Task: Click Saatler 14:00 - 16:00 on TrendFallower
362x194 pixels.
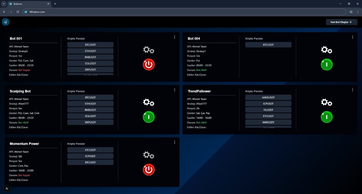Action: coord(199,118)
